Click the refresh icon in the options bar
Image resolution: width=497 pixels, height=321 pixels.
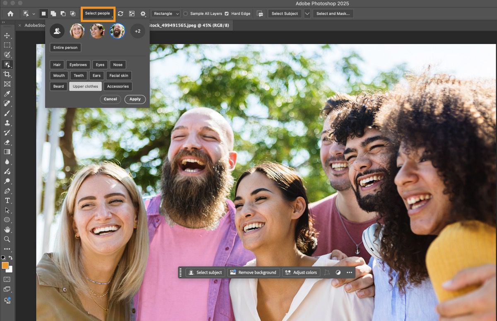coord(120,13)
